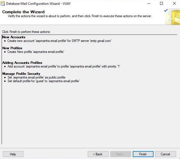Minimize the wizard window
Screen dimensions: 180x159
pyautogui.click(x=149, y=3)
